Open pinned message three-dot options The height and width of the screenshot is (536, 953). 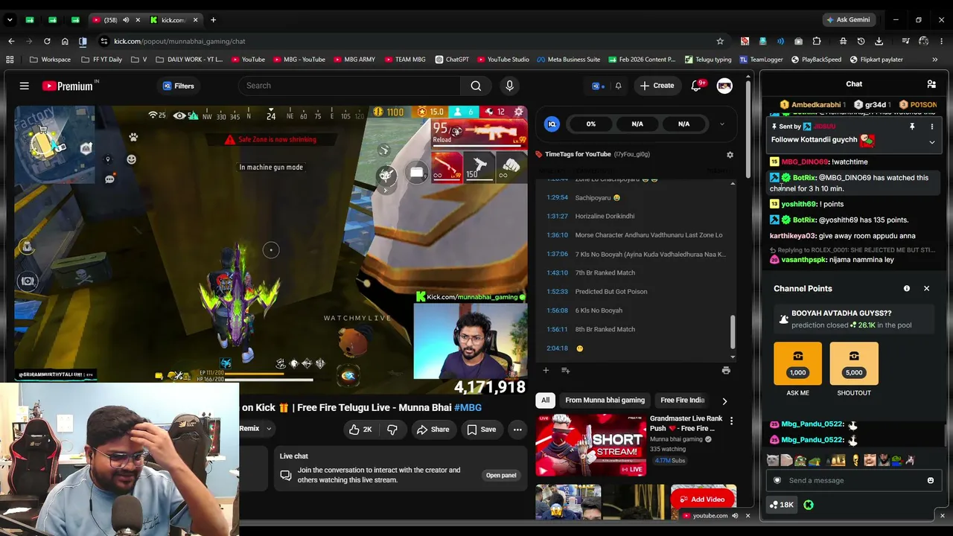coord(931,127)
